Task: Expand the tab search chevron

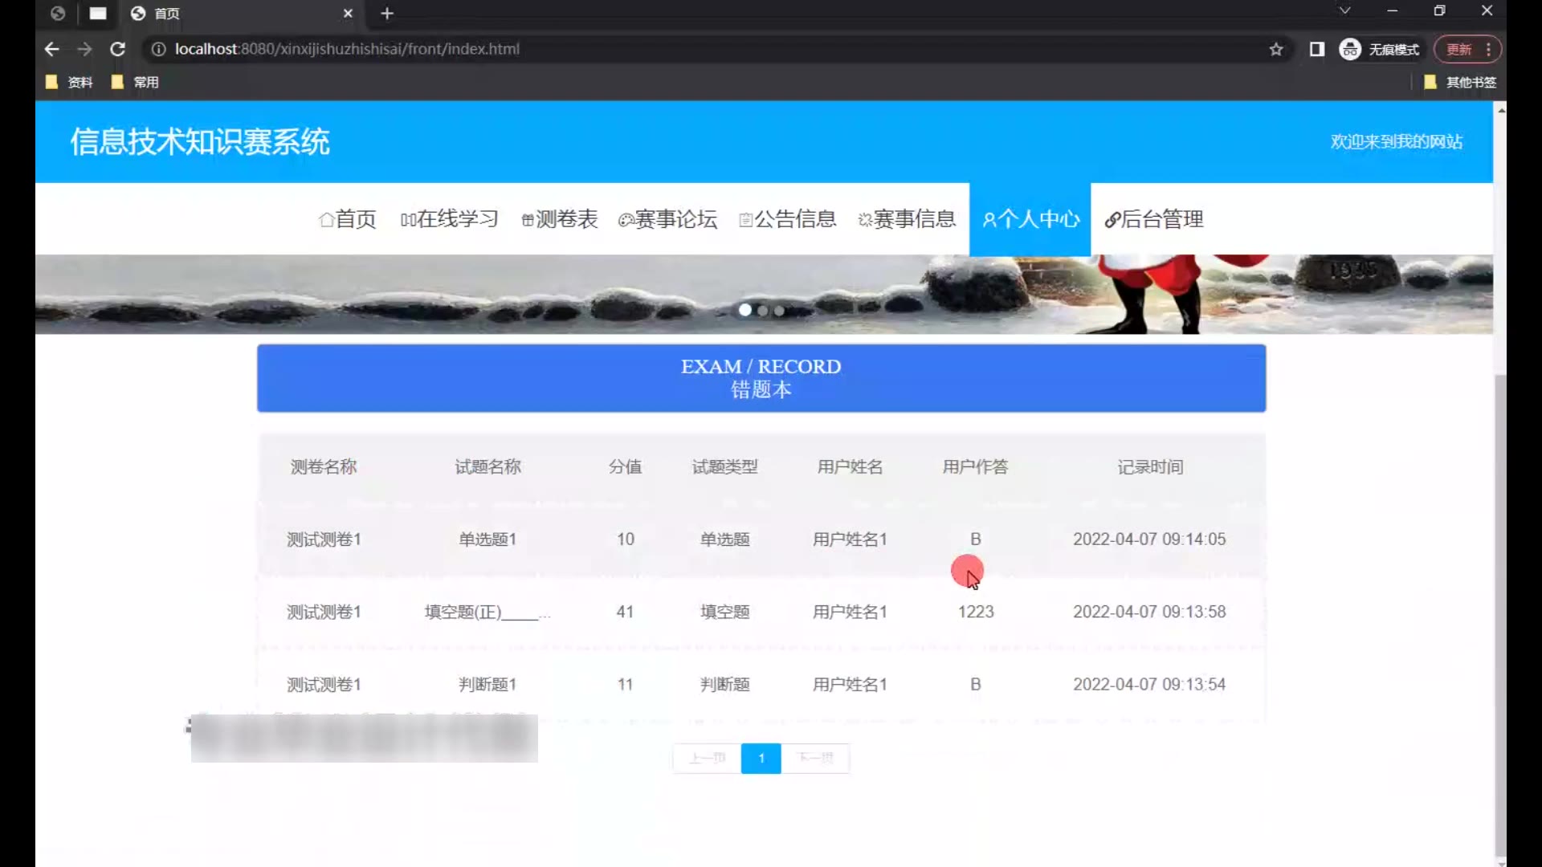Action: pyautogui.click(x=1344, y=10)
